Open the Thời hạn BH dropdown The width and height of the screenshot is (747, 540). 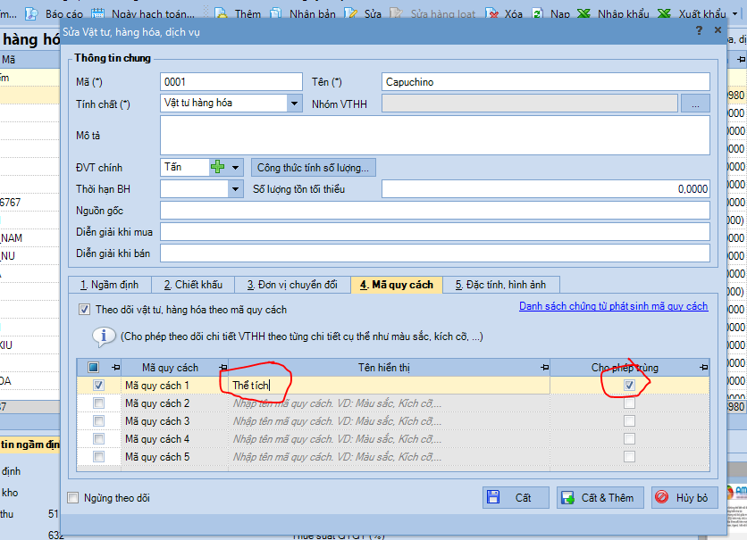point(236,189)
